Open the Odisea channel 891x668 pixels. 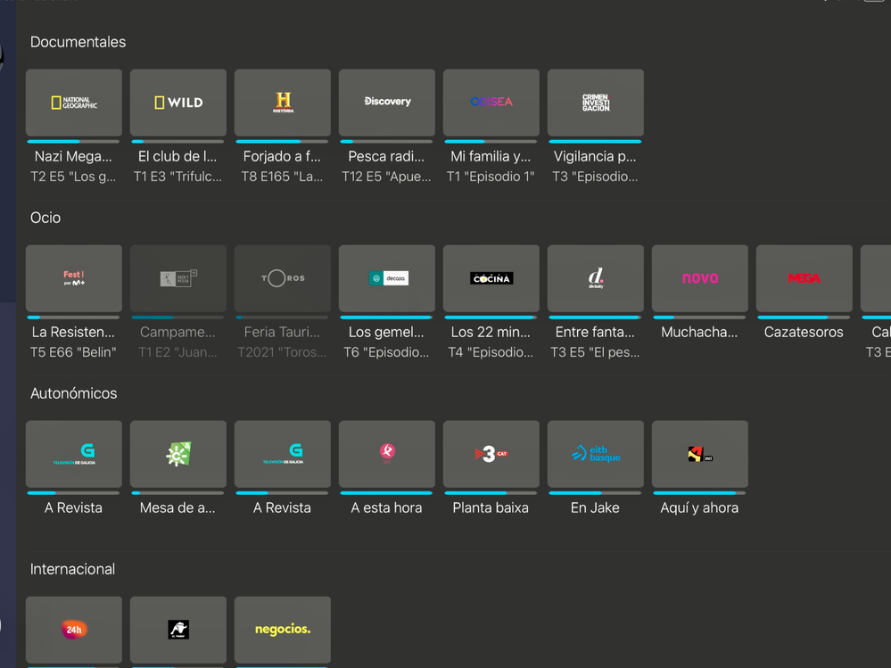pyautogui.click(x=491, y=102)
